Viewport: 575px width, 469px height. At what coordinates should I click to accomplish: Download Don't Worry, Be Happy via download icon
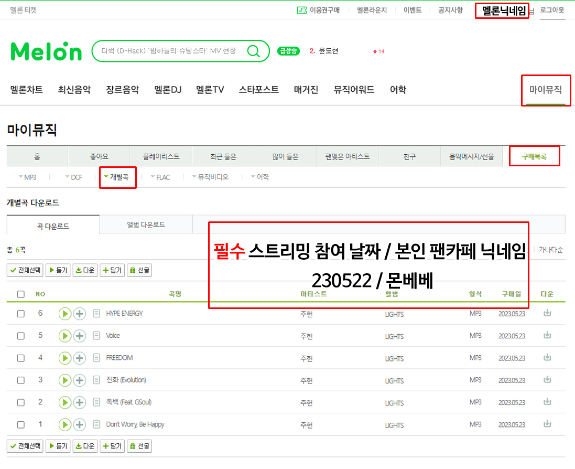pos(547,423)
